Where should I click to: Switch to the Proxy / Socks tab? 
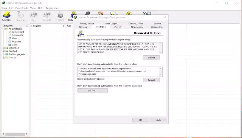(x=87, y=24)
